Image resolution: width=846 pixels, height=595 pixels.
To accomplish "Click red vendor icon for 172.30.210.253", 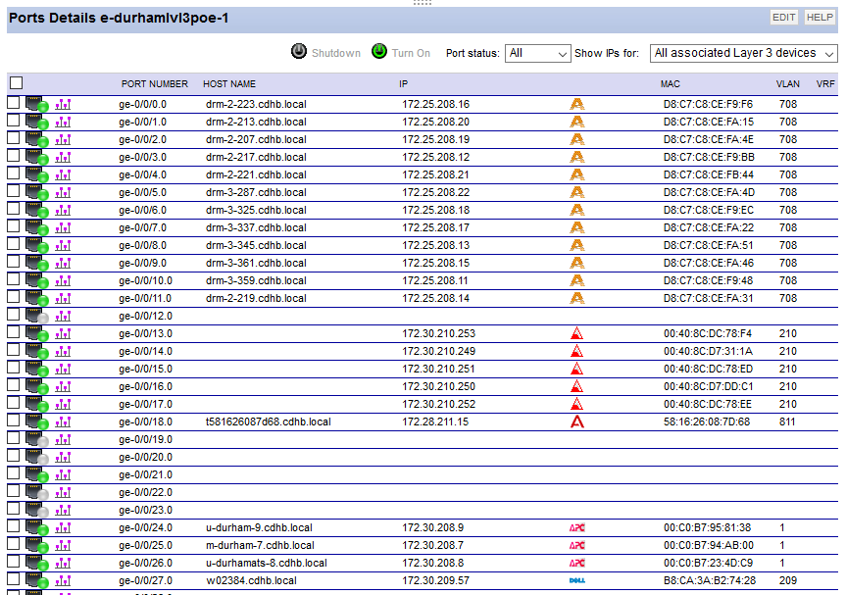I will [576, 334].
